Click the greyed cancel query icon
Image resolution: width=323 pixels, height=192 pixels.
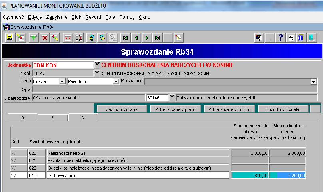tap(112, 38)
